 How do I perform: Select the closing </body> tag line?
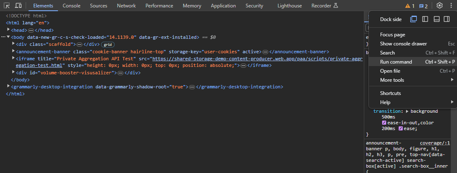click(20, 80)
